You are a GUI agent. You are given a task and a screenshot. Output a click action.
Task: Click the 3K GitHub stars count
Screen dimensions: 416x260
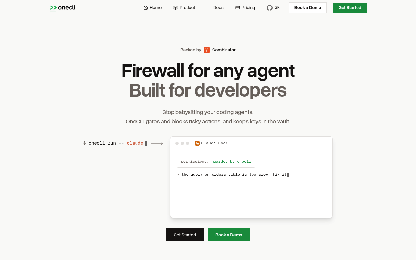[277, 8]
